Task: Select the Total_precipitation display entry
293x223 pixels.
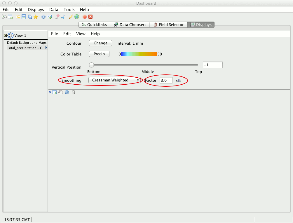Action: pos(25,48)
